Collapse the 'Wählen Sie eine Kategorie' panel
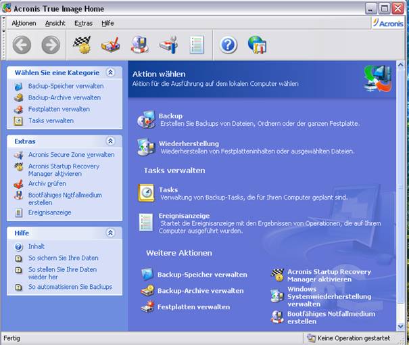This screenshot has width=409, height=345. [x=110, y=72]
